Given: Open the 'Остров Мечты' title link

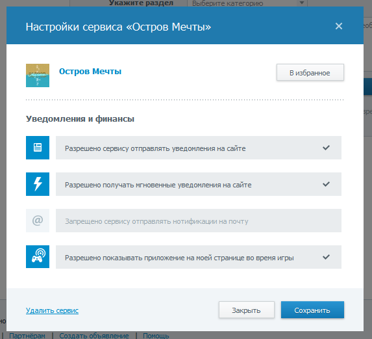Looking at the screenshot, I should (x=90, y=71).
